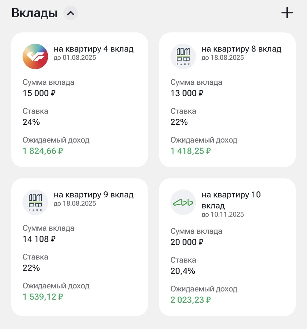The image size is (307, 329).
Task: Tap the plus icon to add deposit
Action: tap(287, 13)
